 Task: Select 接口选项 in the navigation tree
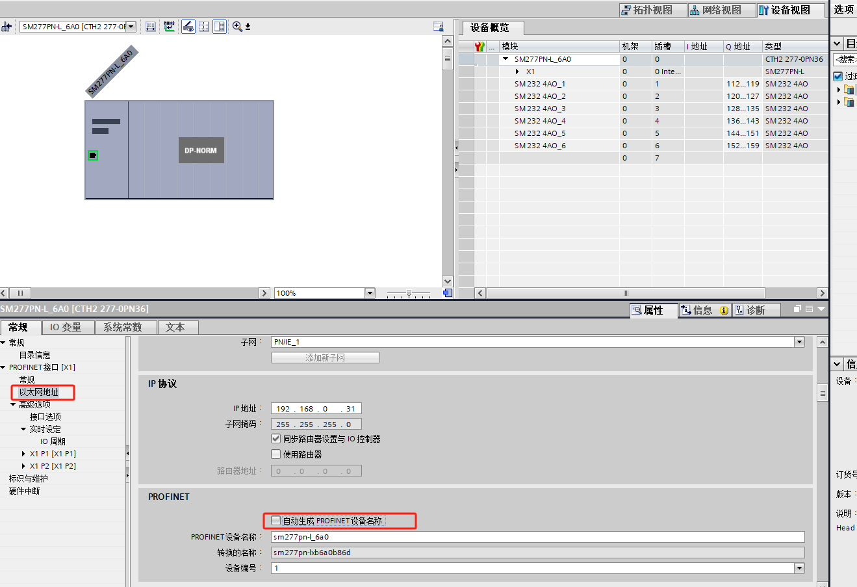(45, 417)
